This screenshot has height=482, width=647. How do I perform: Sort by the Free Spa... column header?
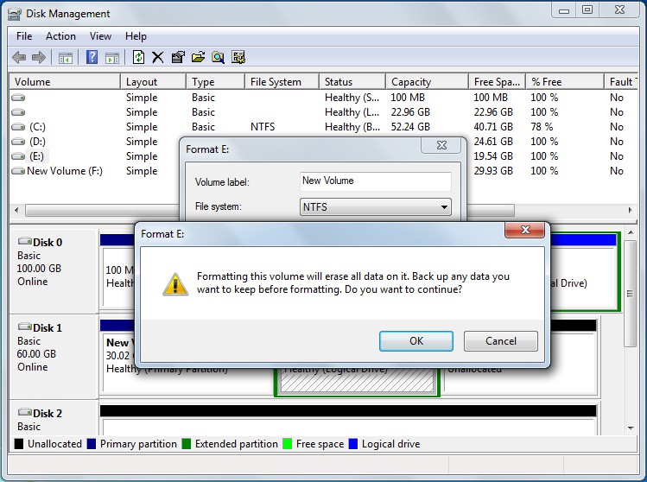pos(497,82)
